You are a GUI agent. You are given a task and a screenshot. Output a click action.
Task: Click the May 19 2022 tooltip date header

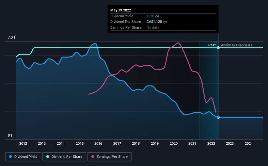(x=121, y=10)
